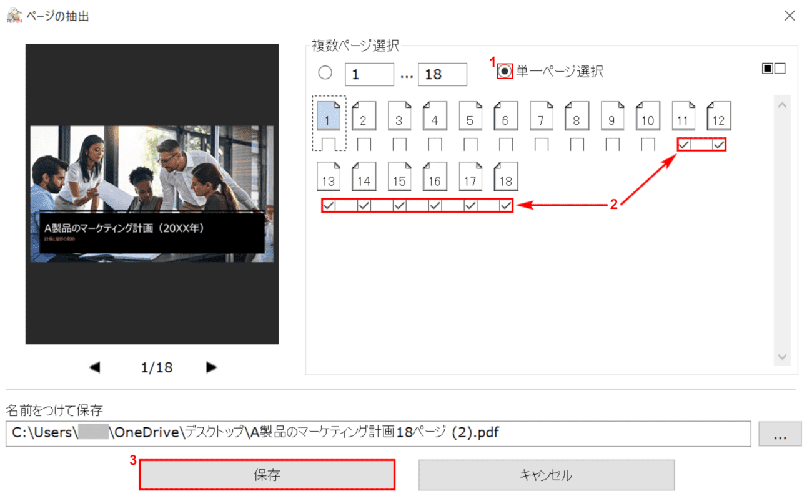The width and height of the screenshot is (812, 499).
Task: Choose the page 15 icon
Action: 400,177
